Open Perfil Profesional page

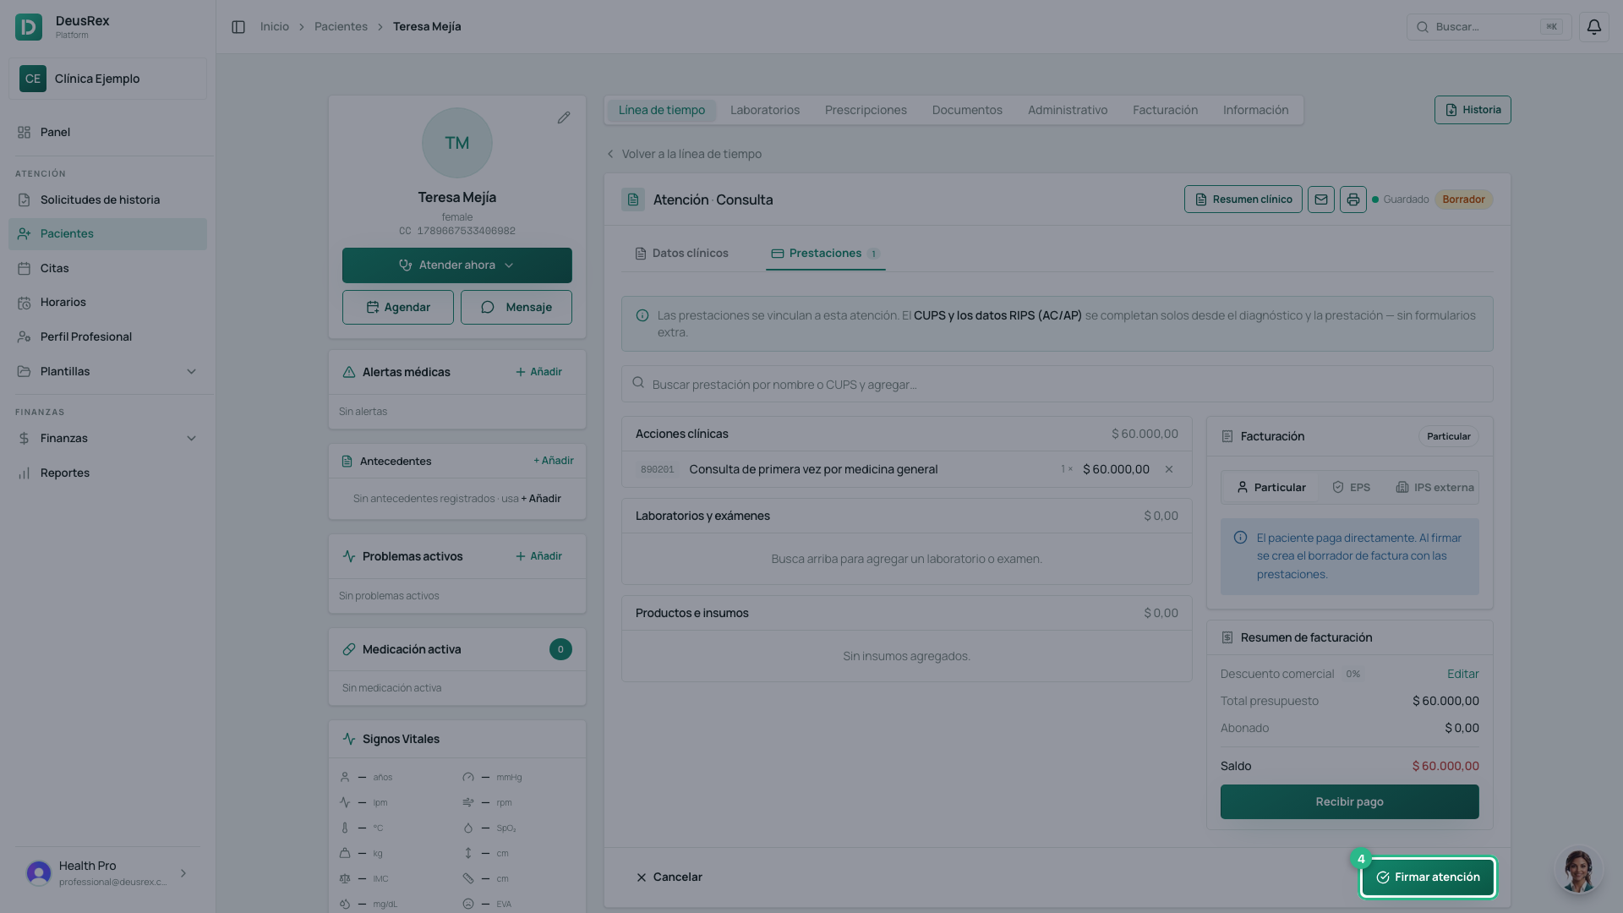pyautogui.click(x=107, y=337)
